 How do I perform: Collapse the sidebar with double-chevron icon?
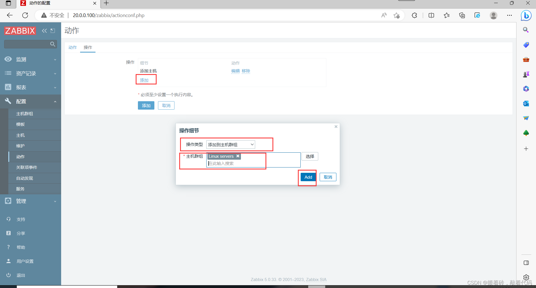point(44,31)
